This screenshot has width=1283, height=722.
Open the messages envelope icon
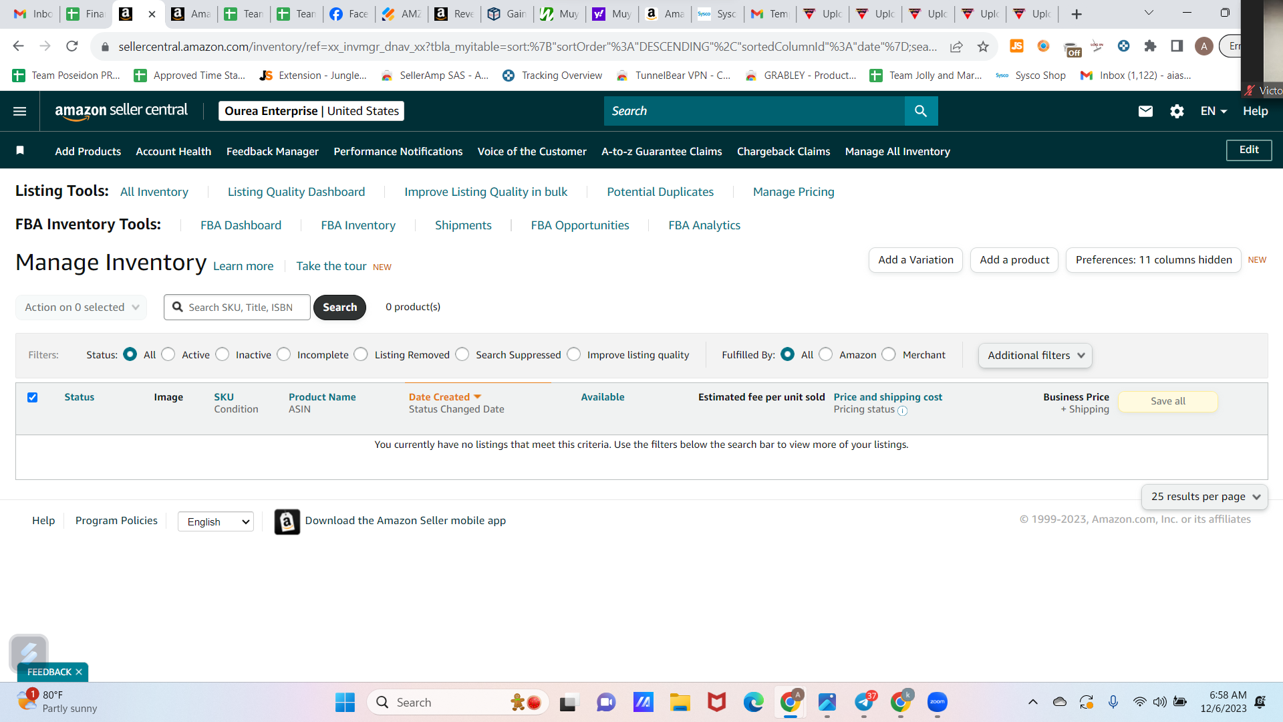[x=1145, y=111]
